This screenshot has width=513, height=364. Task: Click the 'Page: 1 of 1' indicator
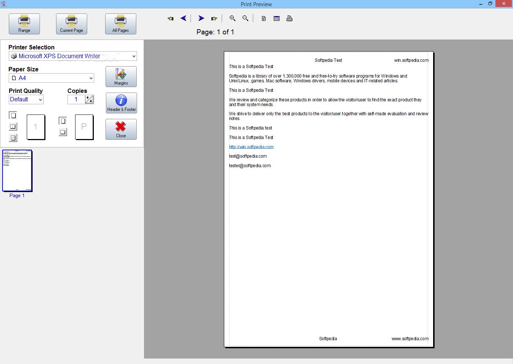(215, 32)
